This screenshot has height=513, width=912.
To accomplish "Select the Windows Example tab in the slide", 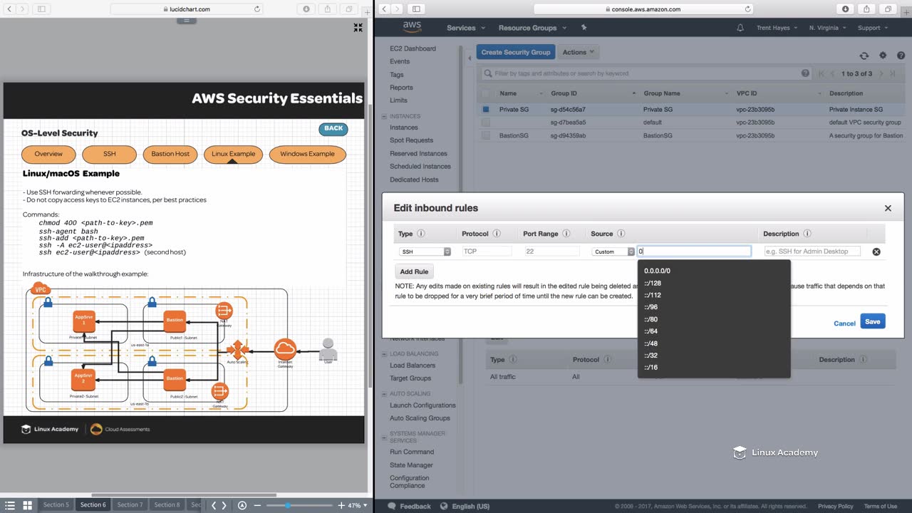I will [307, 154].
